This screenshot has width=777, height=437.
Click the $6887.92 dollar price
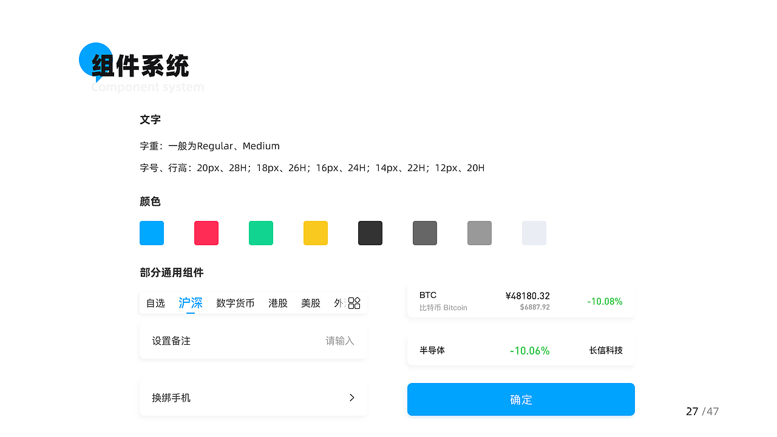coord(535,308)
